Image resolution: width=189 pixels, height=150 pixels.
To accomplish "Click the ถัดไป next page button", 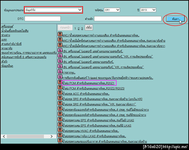I will coord(89,27).
